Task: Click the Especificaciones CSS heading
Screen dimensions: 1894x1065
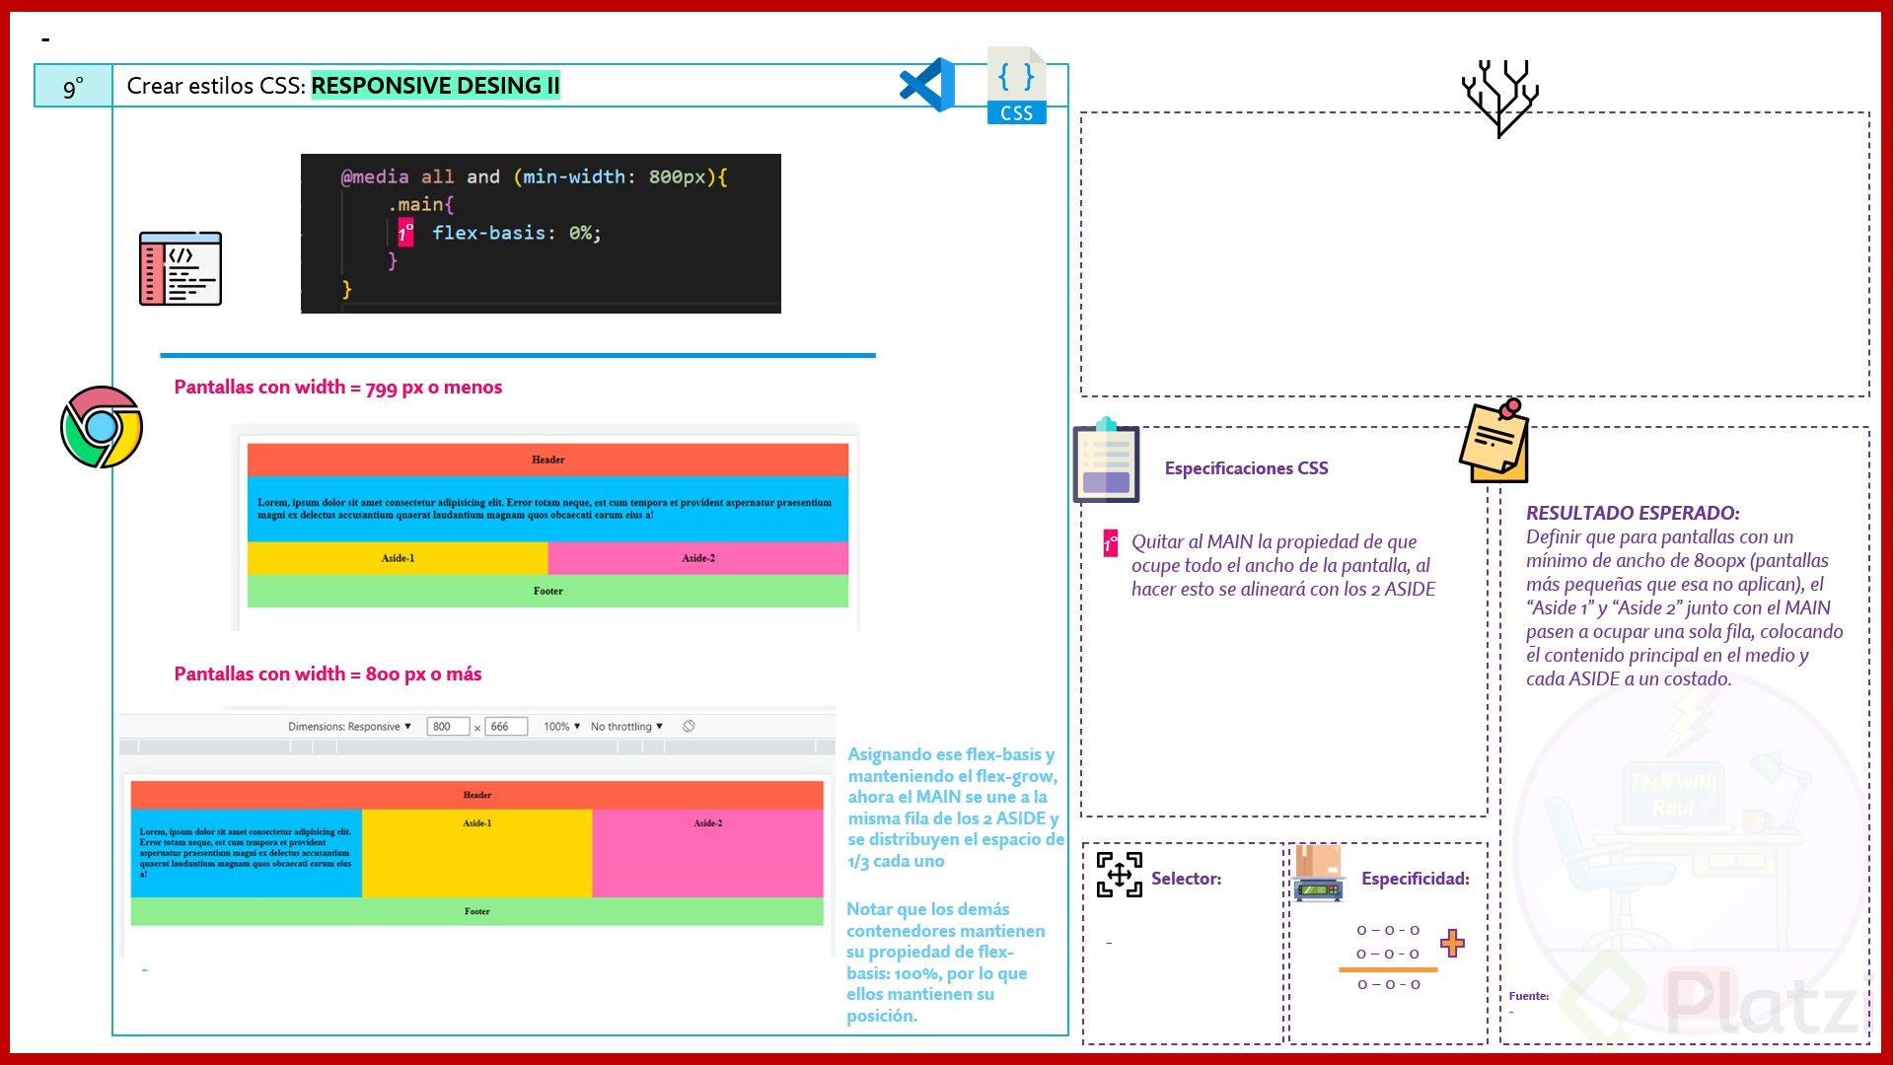Action: pos(1246,468)
